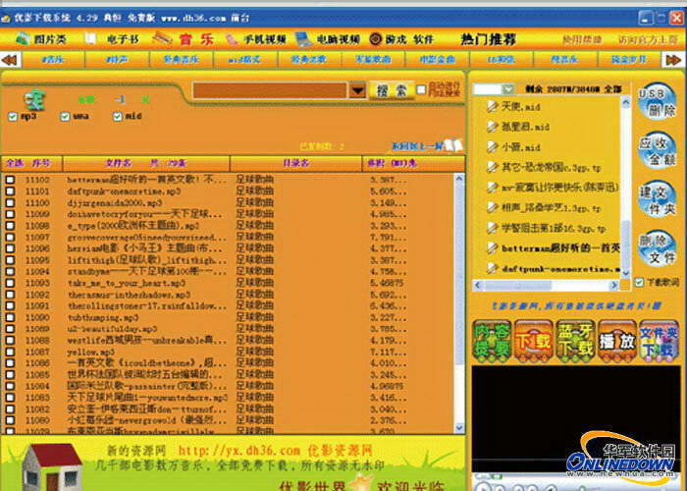Image resolution: width=687 pixels, height=491 pixels.
Task: Click the 全选 select-all column header
Action: (15, 163)
